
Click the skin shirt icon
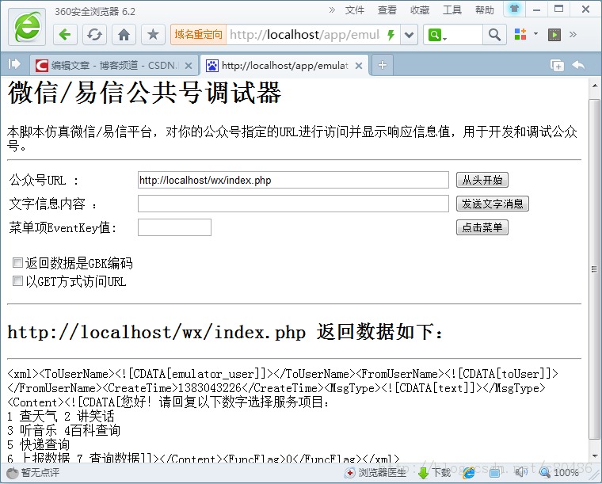pyautogui.click(x=514, y=9)
